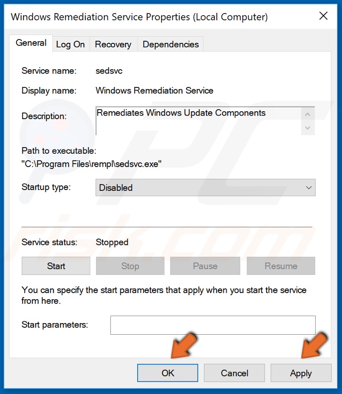Screen dimensions: 342x394
Task: Cancel the properties dialog
Action: click(x=234, y=373)
